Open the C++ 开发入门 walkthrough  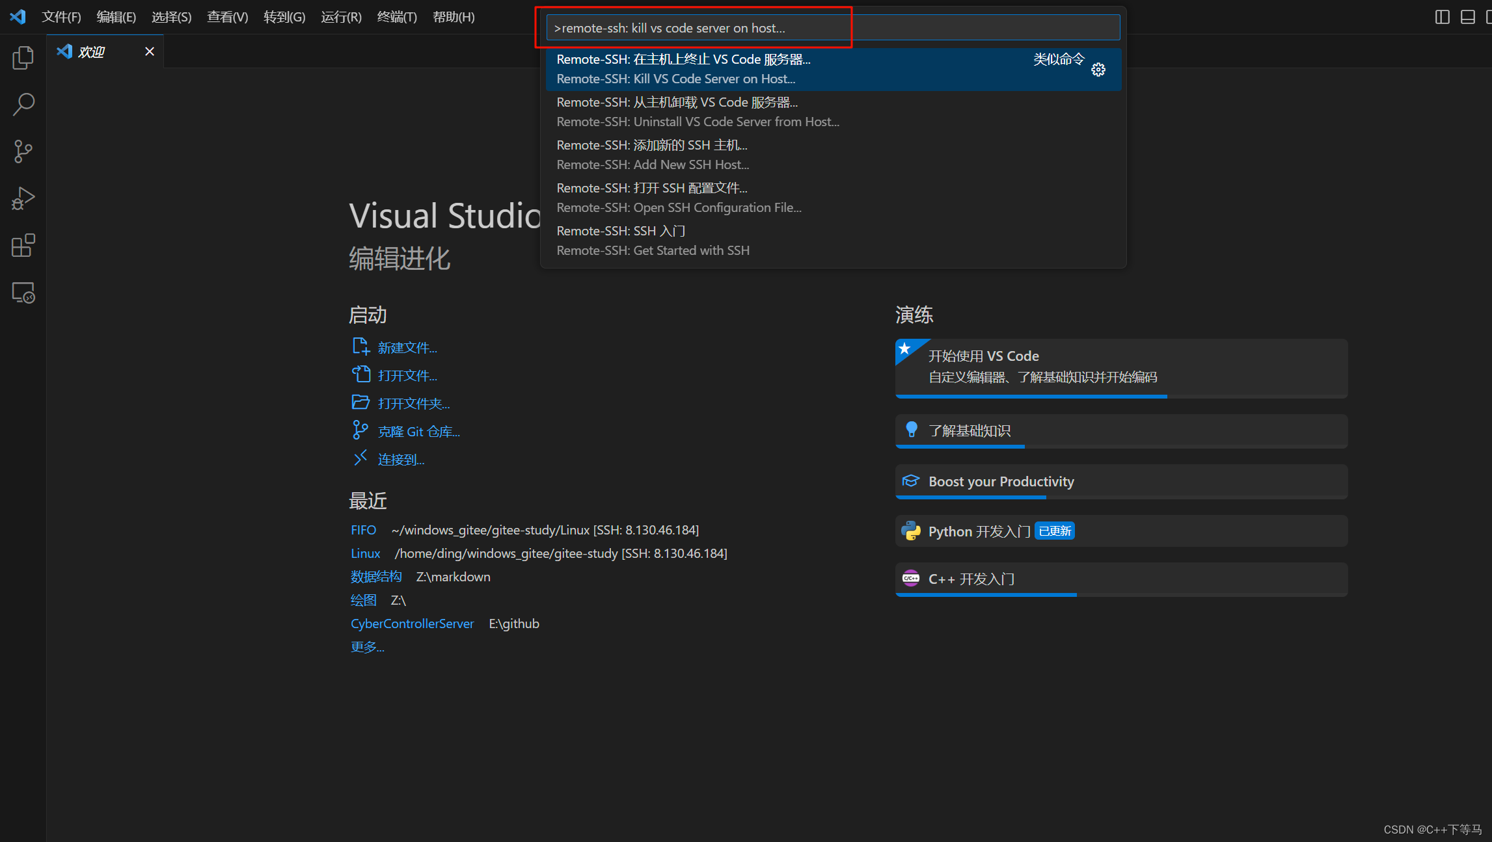[1121, 579]
